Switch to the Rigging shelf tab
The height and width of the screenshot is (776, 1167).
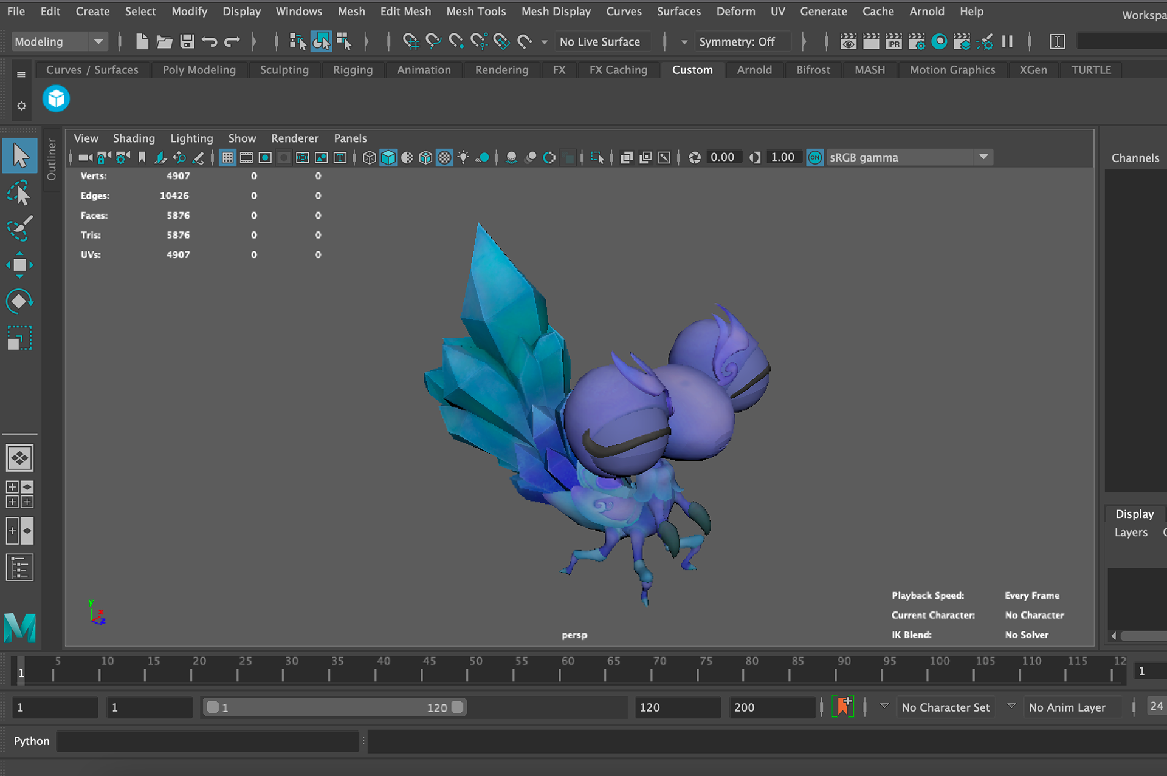tap(353, 70)
